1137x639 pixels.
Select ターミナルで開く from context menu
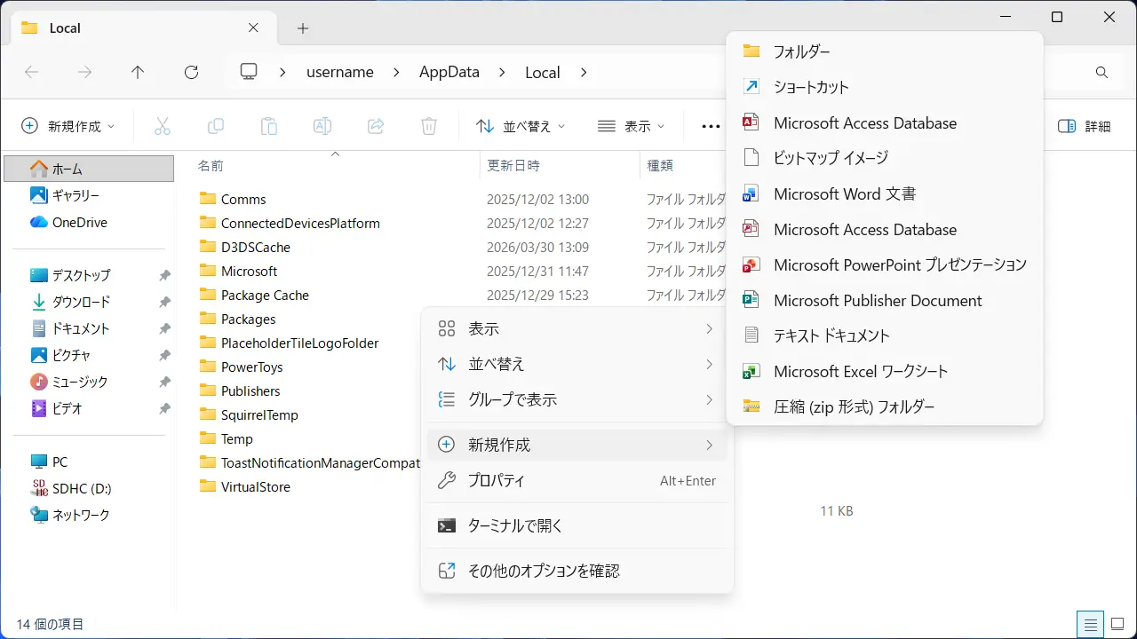515,525
